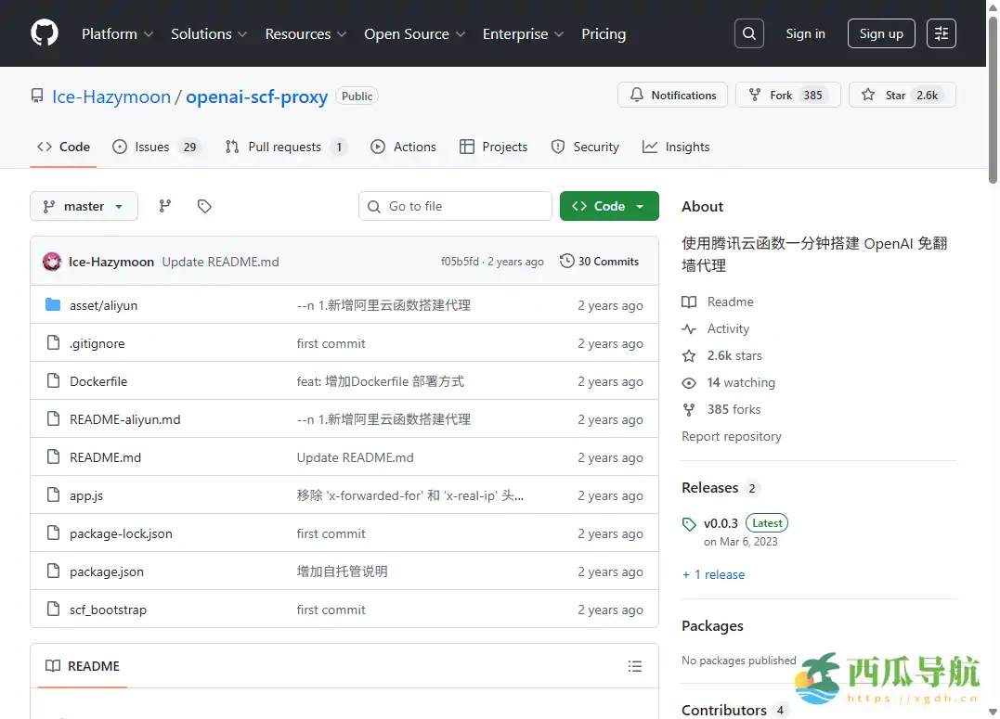The image size is (1000, 719).
Task: Open the README table of contents icon
Action: pos(635,666)
